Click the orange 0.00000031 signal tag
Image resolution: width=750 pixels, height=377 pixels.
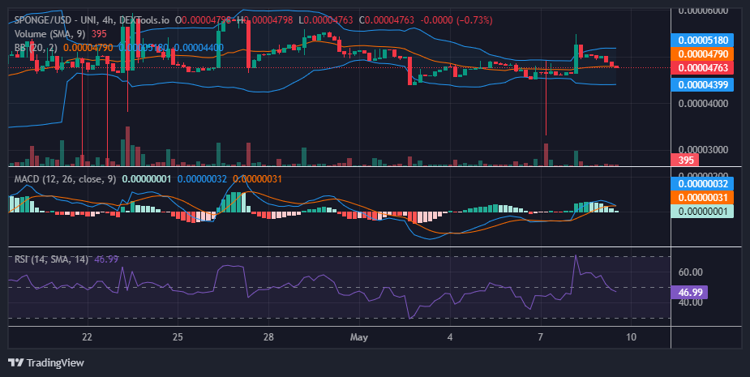702,198
